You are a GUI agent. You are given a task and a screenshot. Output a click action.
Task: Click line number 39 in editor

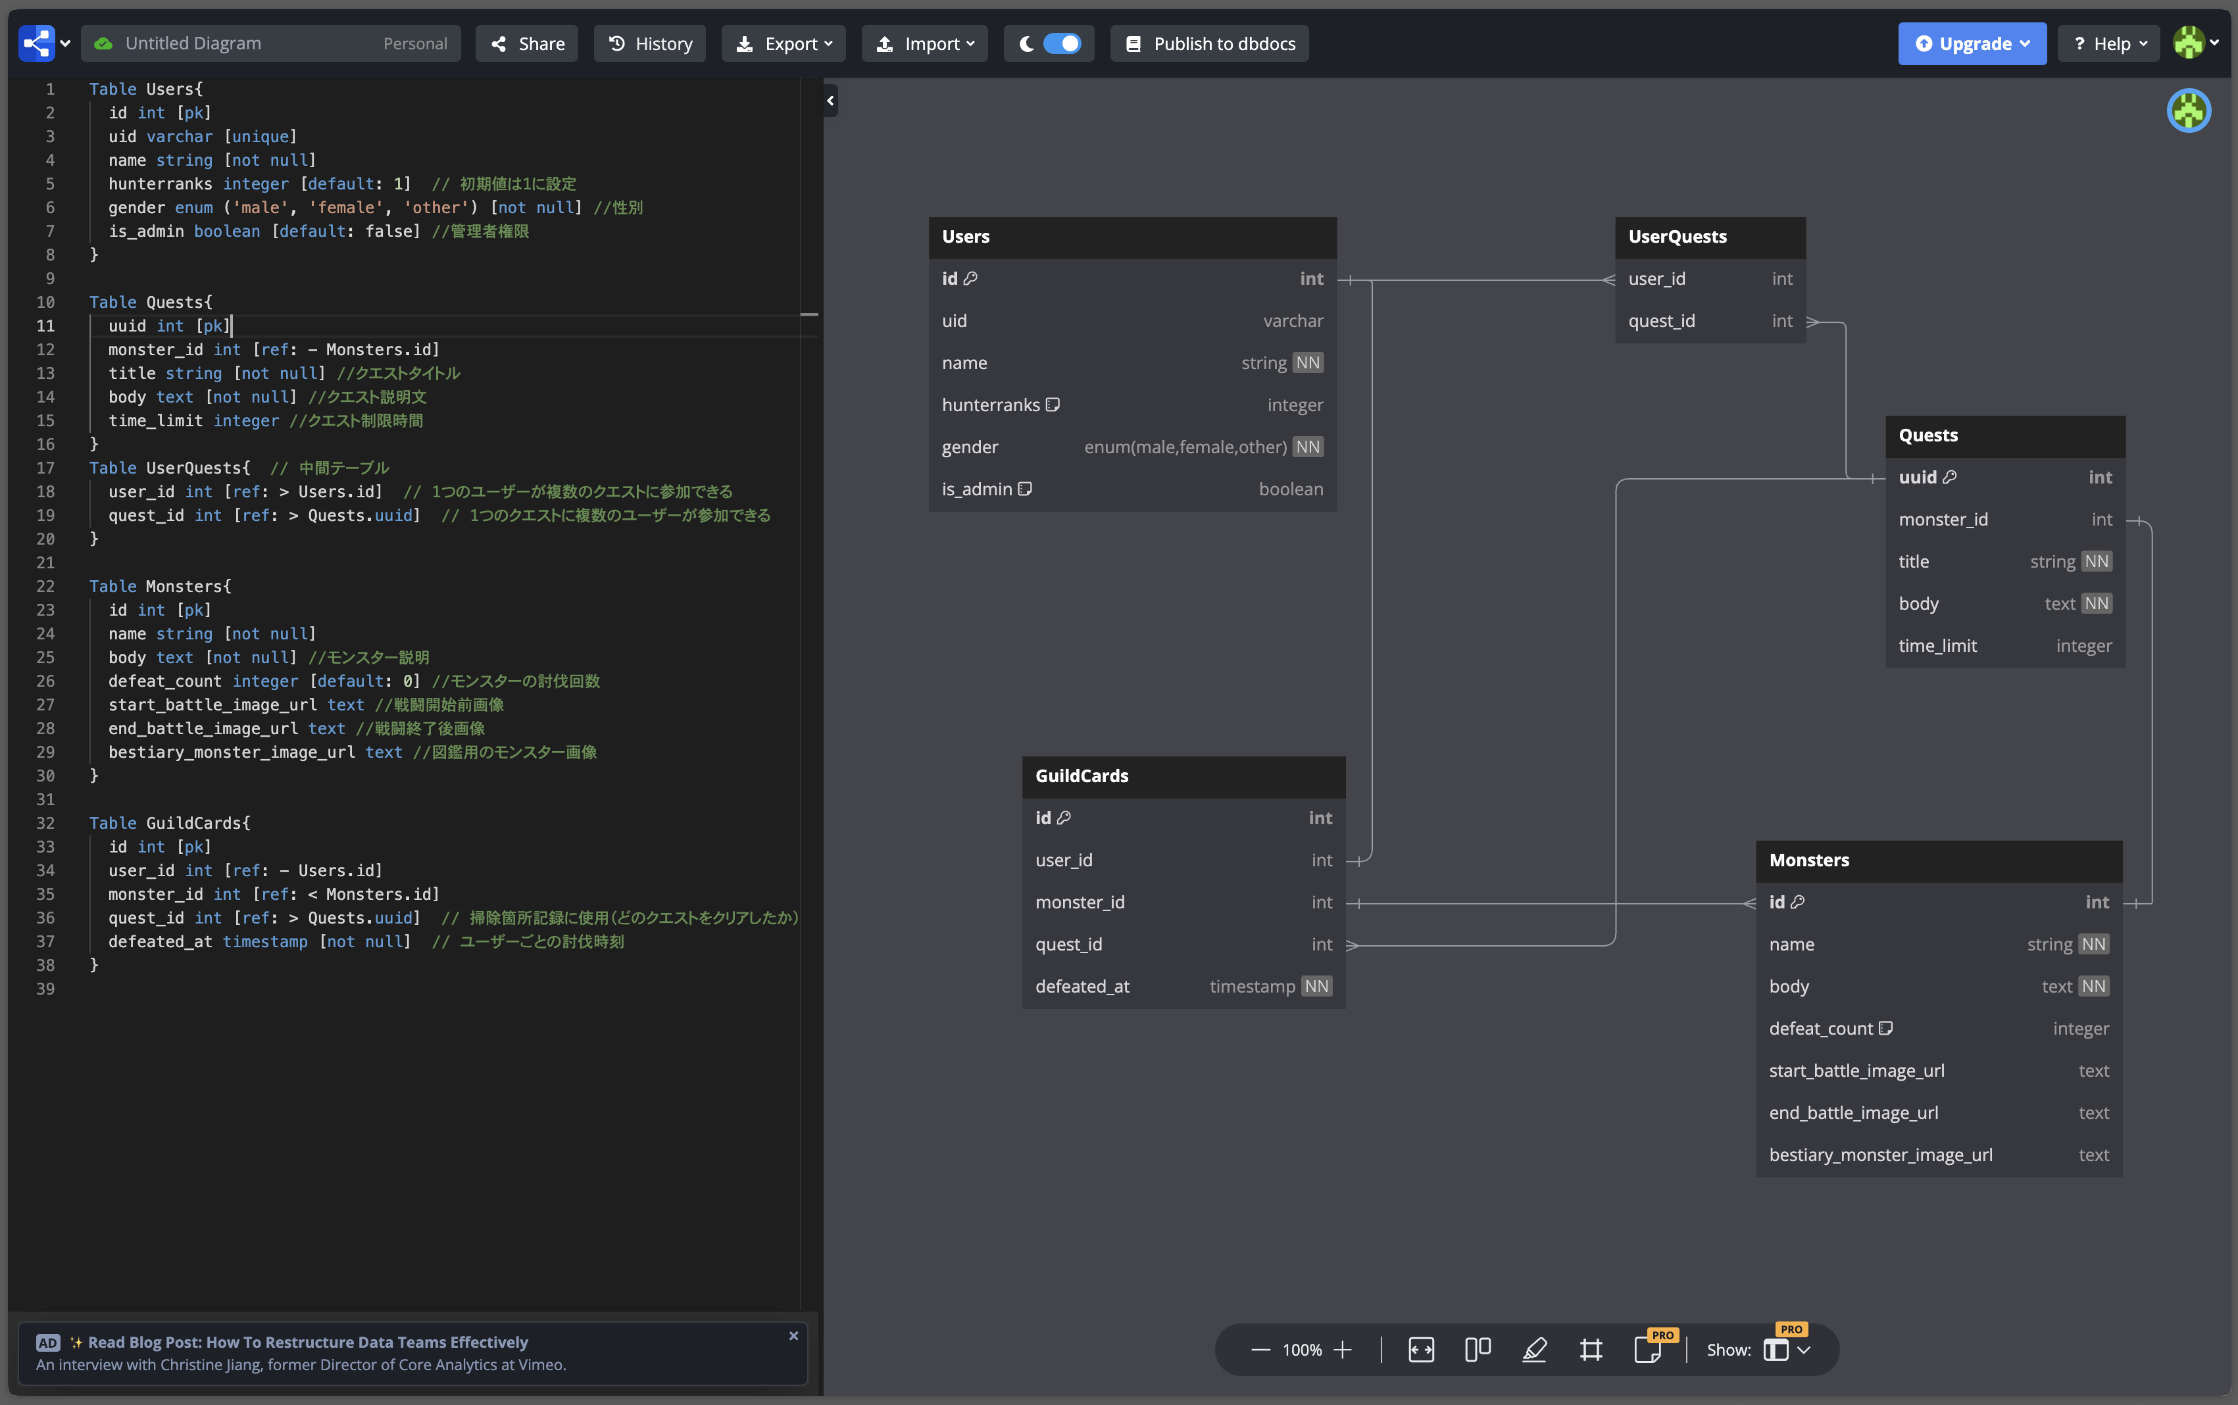click(45, 990)
